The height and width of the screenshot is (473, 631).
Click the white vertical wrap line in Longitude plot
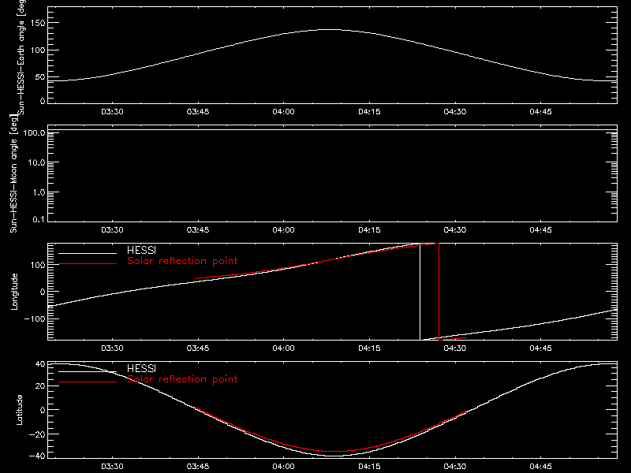[420, 292]
